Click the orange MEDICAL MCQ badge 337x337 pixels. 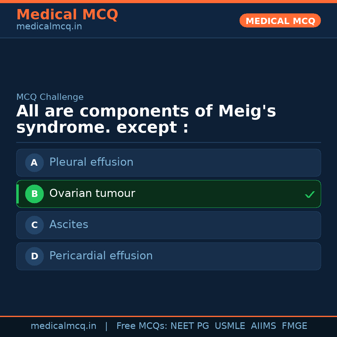click(x=280, y=21)
